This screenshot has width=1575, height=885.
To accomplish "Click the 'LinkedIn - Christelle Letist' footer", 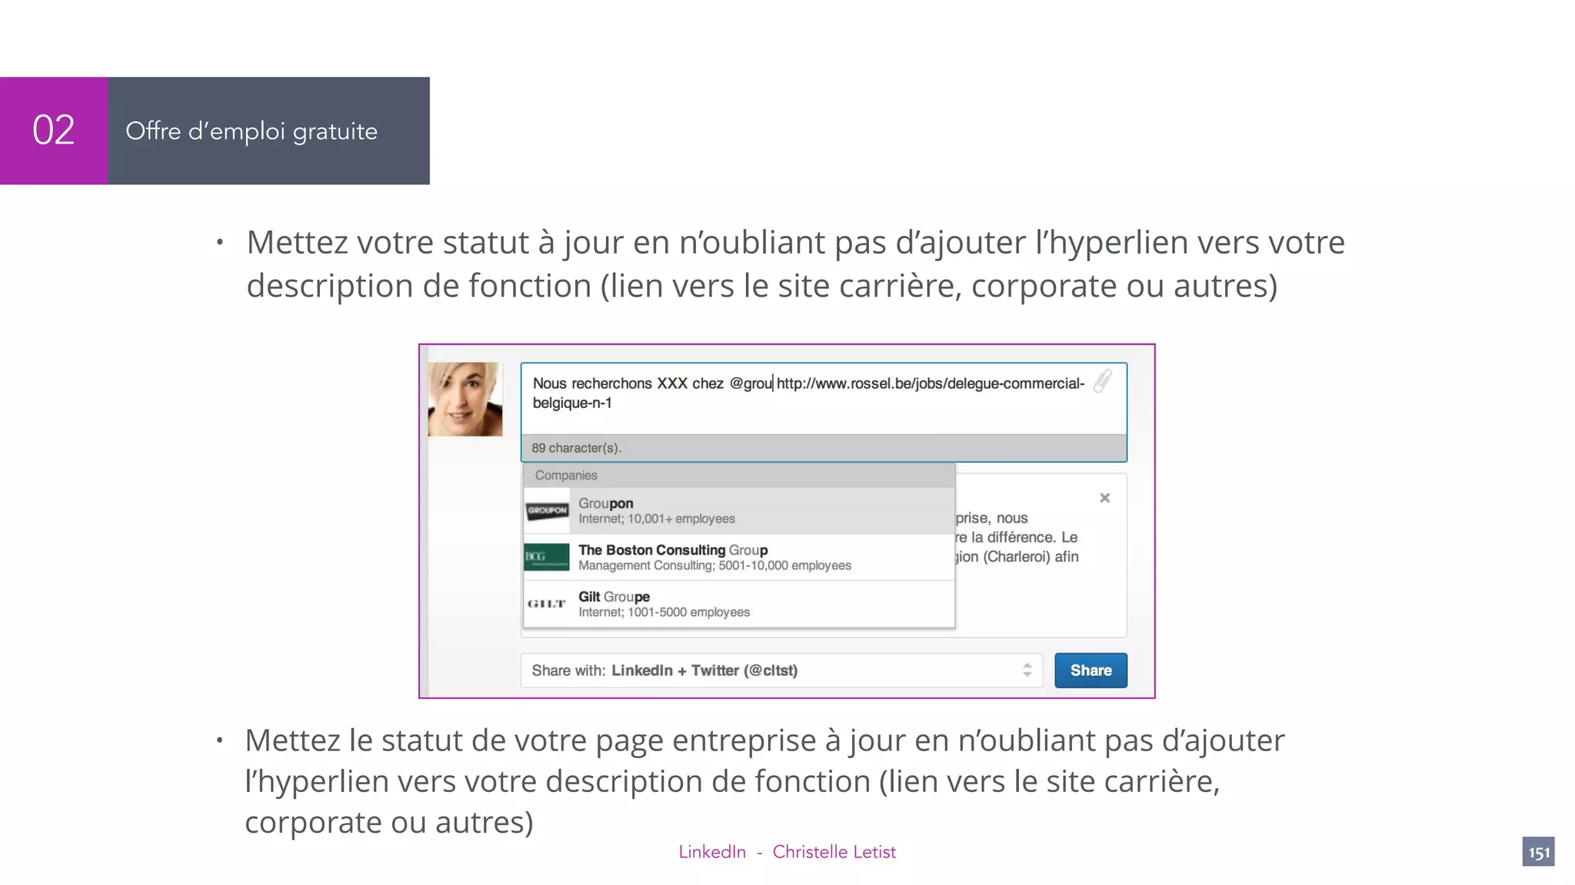I will [787, 852].
